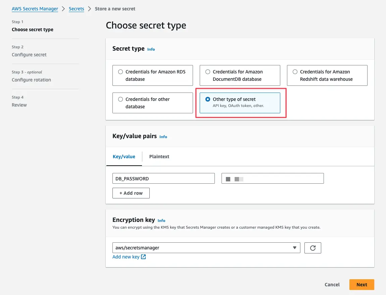Switch to the Key/value tab

[x=124, y=157]
